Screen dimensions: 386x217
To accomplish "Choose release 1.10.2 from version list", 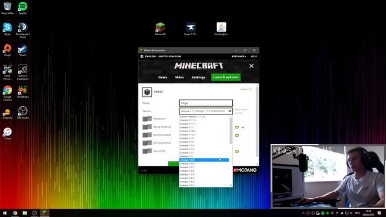I will [204, 131].
